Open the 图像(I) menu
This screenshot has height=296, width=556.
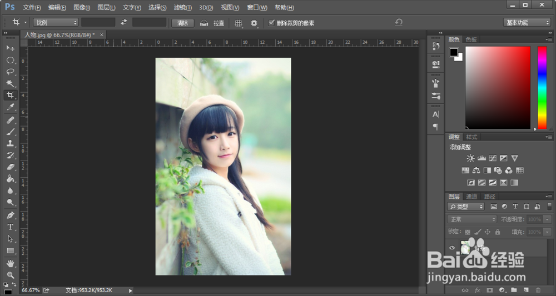point(82,7)
